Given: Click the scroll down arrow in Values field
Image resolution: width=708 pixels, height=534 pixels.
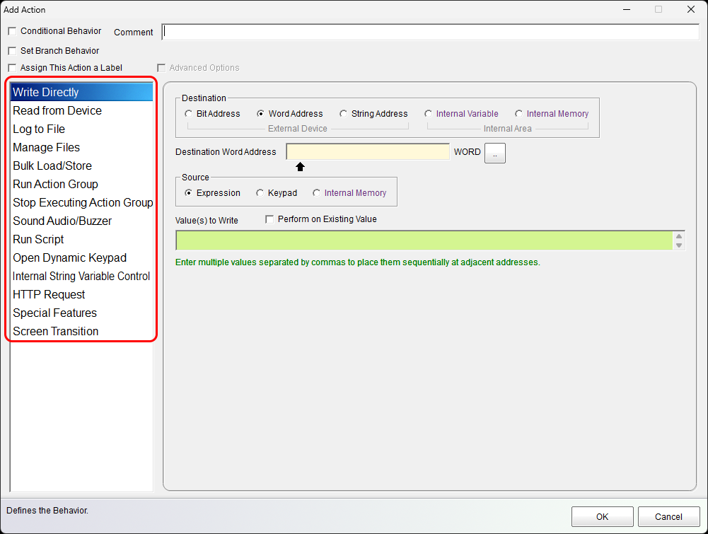Looking at the screenshot, I should point(679,245).
